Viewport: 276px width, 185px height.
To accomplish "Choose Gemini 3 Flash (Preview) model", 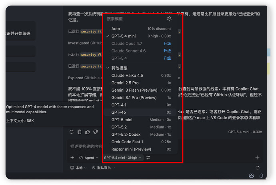I will [140, 90].
